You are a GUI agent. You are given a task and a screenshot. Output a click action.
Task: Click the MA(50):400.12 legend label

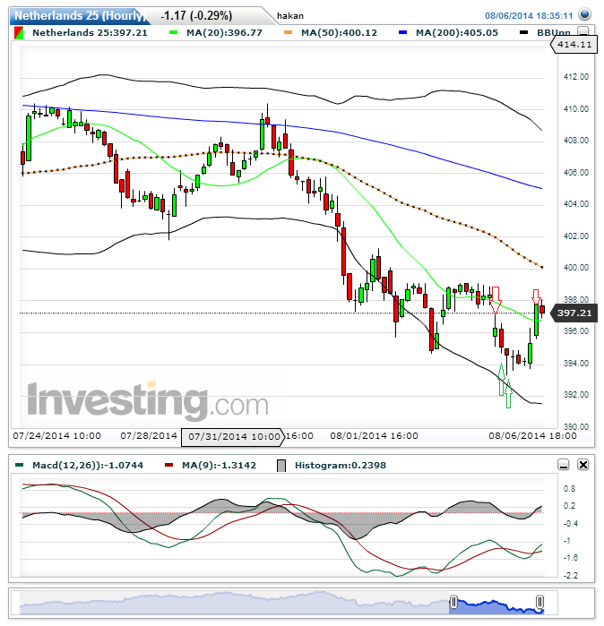[339, 33]
